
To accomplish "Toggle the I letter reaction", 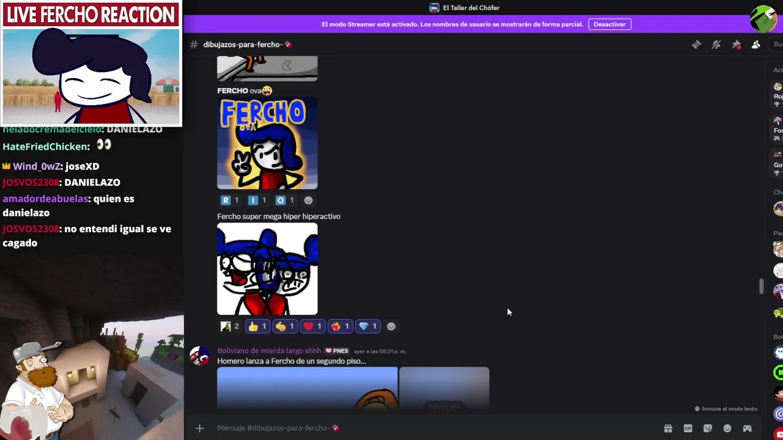I will click(258, 200).
